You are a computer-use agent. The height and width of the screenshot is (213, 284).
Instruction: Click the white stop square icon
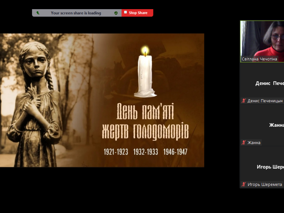pos(125,12)
